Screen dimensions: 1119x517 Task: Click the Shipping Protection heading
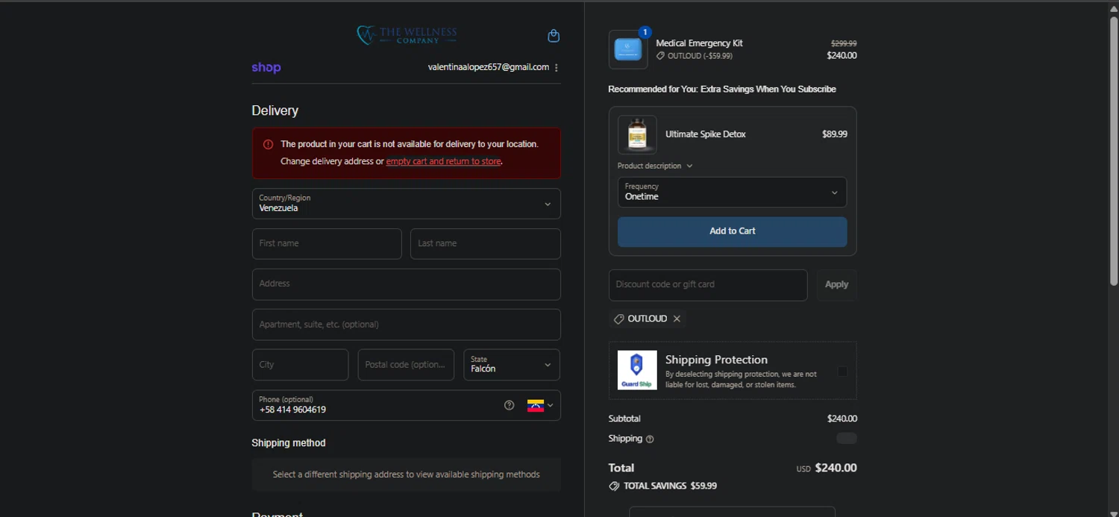click(716, 360)
